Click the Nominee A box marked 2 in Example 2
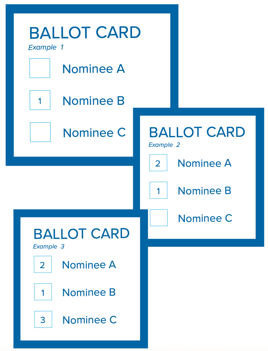Viewport: 268px width, 351px height. [x=158, y=163]
